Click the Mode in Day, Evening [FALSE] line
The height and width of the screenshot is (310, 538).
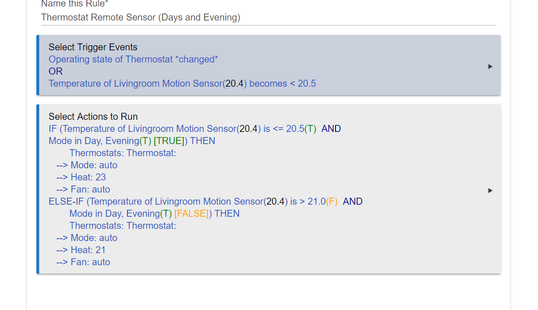(154, 214)
